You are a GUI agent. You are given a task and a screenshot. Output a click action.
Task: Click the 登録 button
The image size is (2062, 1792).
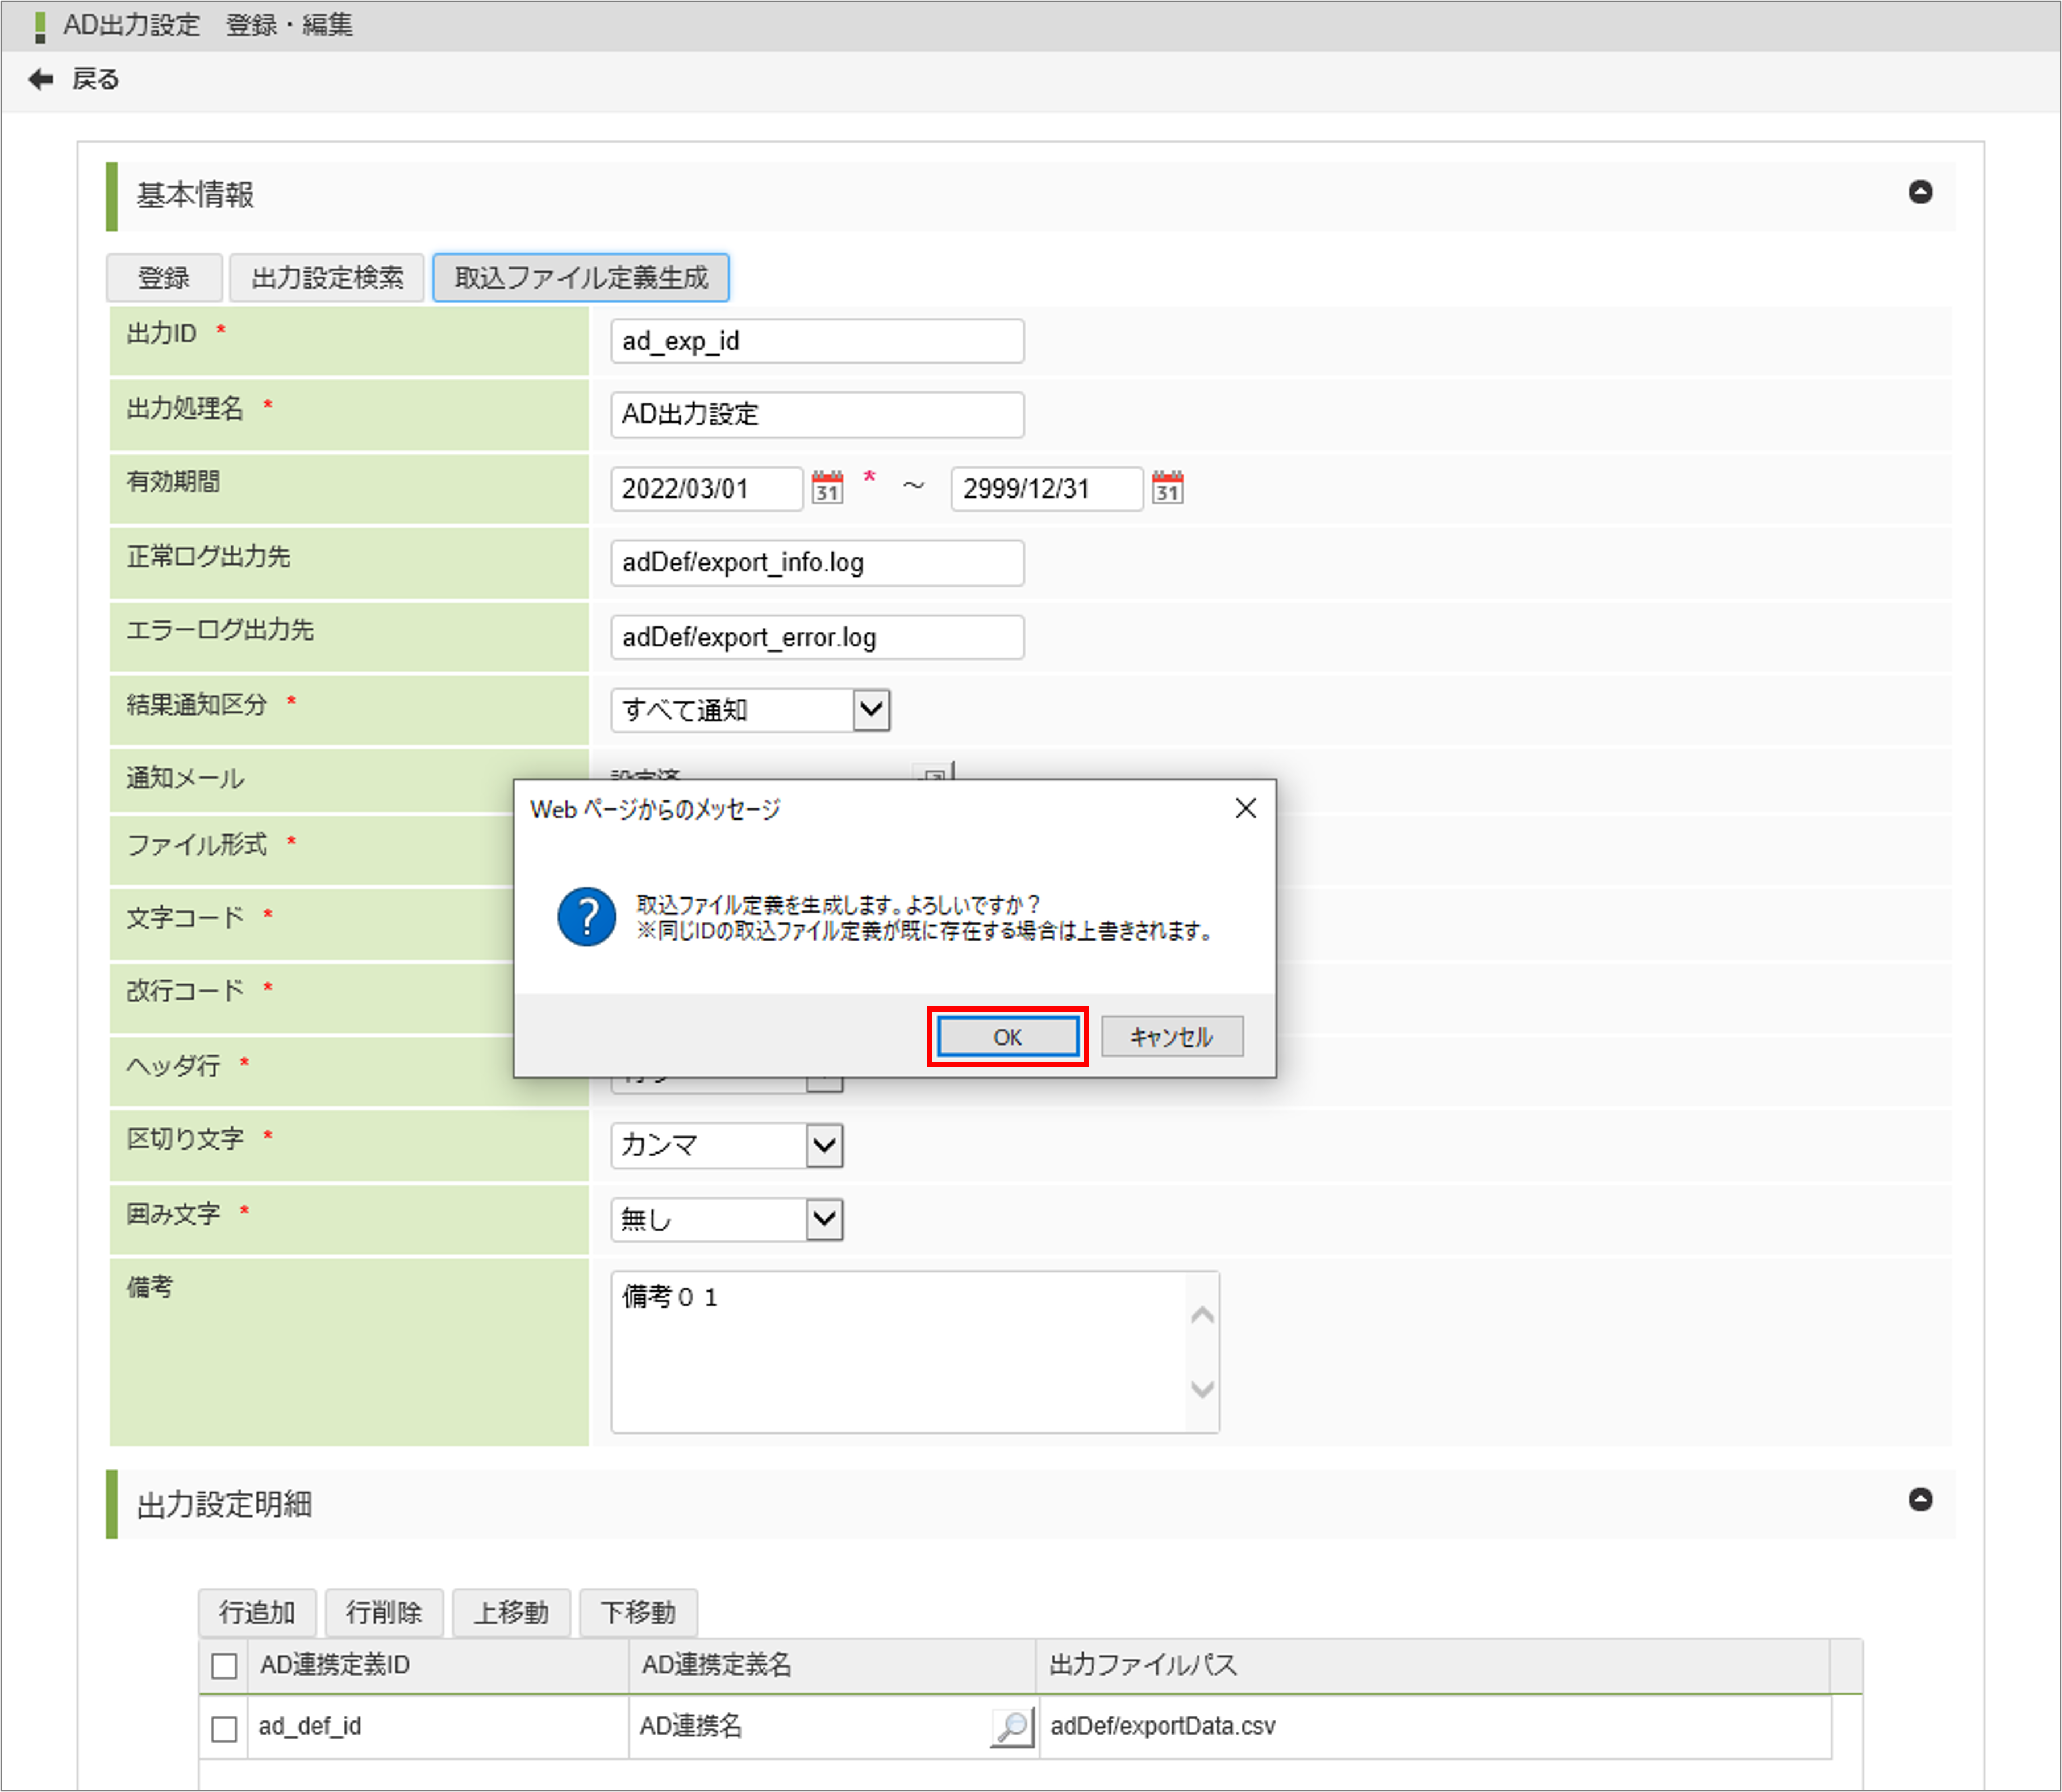tap(163, 278)
